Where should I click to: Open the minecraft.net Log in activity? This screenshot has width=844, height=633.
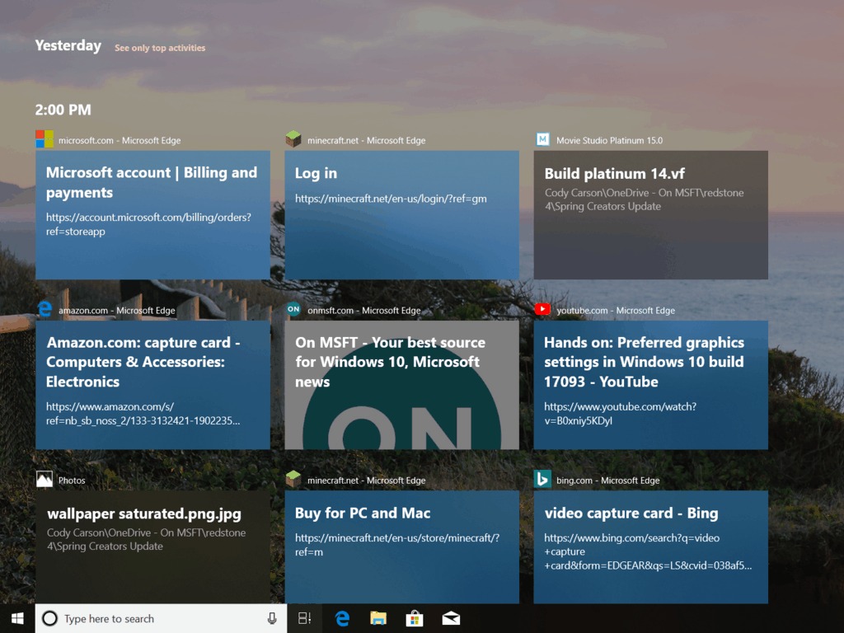tap(401, 214)
